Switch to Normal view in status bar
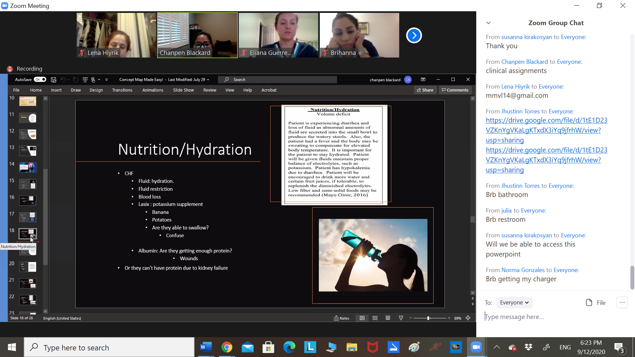The width and height of the screenshot is (635, 357). [x=362, y=318]
